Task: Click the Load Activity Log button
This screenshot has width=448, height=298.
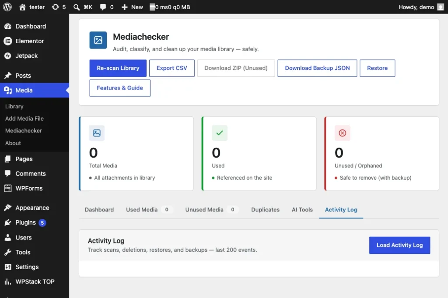Action: [399, 245]
